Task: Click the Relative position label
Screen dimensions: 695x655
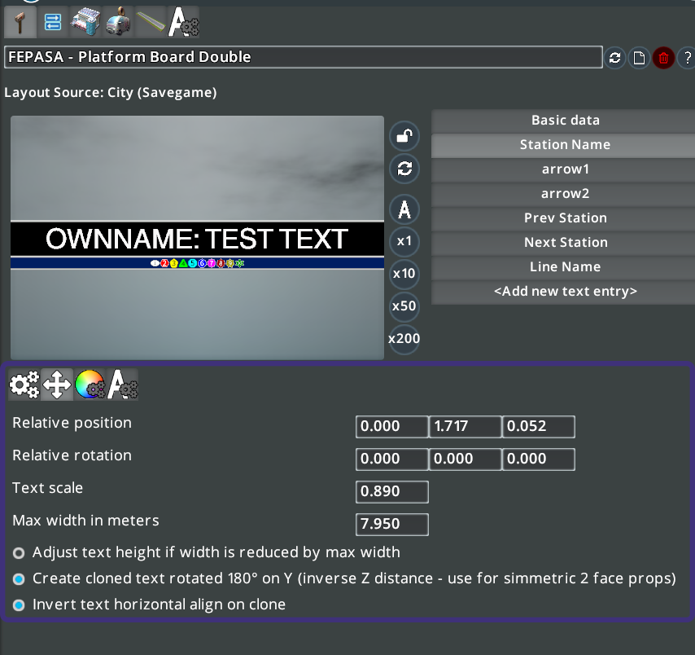Action: click(72, 423)
